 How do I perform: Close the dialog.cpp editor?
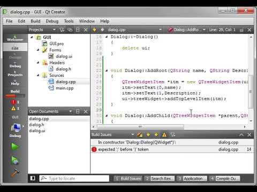[250, 30]
